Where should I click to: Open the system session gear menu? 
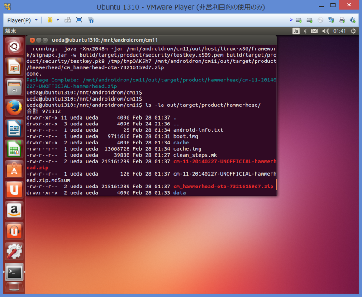[x=353, y=31]
